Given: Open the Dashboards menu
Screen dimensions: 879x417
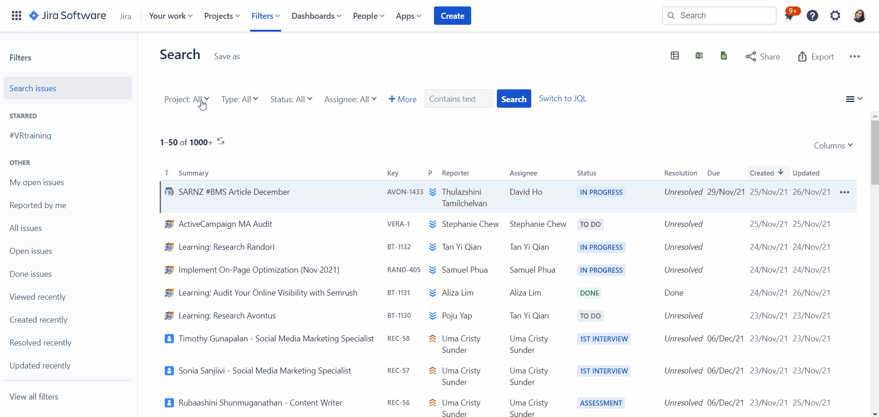Looking at the screenshot, I should 317,16.
